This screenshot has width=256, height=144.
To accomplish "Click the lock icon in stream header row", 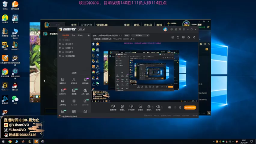I will pos(178,37).
